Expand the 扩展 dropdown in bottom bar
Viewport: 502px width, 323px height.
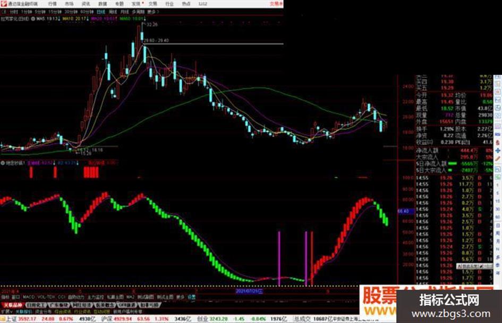tap(6, 311)
